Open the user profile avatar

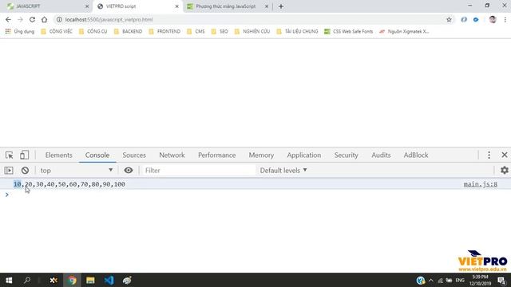tap(493, 19)
